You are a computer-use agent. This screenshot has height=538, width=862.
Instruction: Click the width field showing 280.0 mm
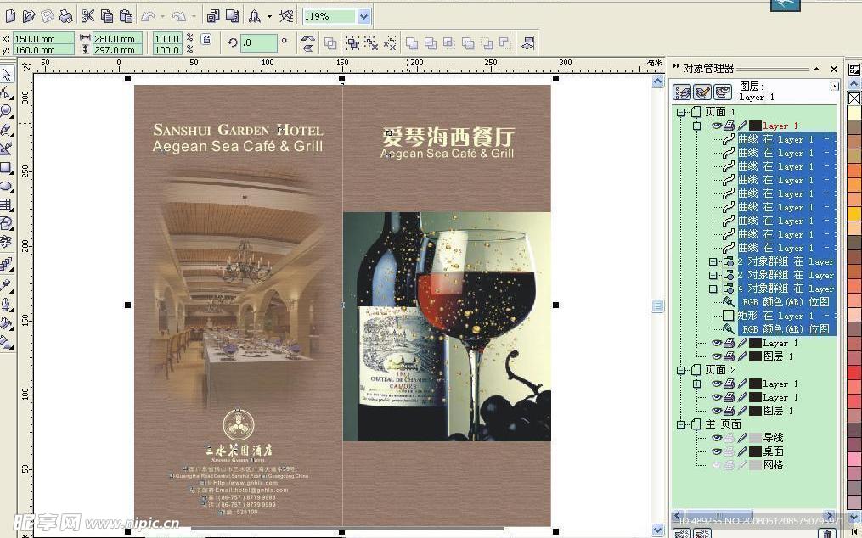point(118,39)
